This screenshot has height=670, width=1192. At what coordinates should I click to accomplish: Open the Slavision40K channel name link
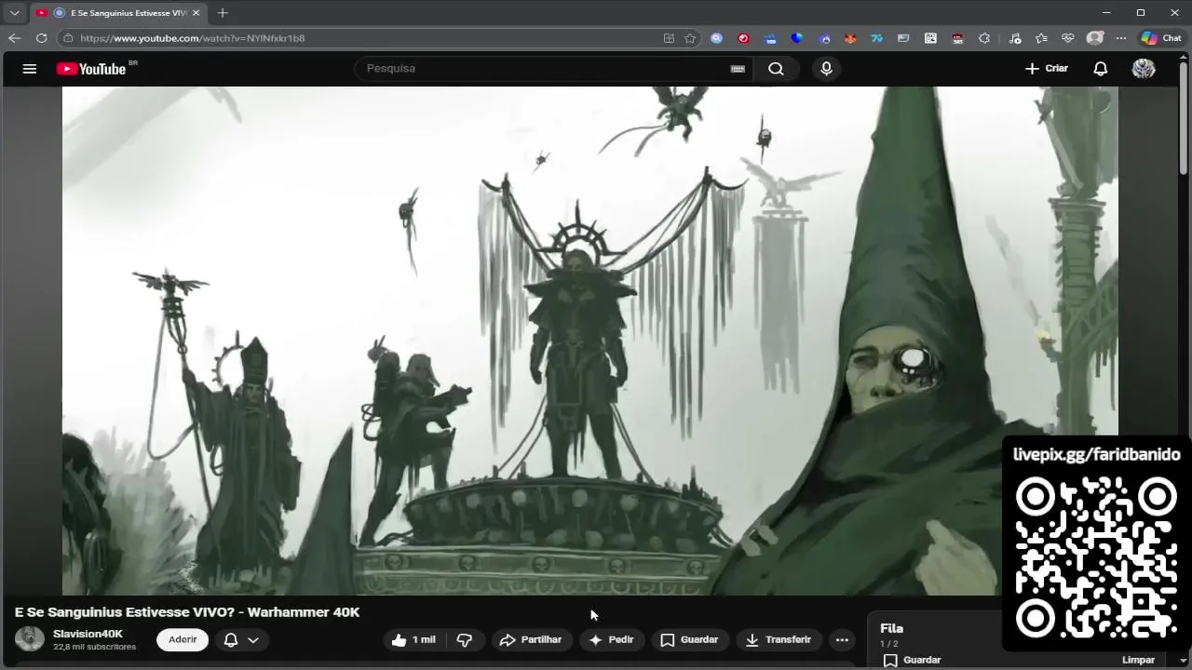tap(88, 634)
